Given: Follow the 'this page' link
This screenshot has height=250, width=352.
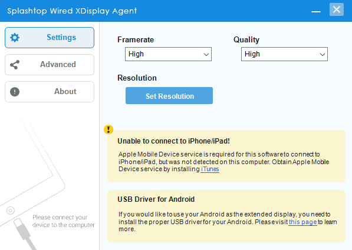Looking at the screenshot, I should (x=302, y=222).
